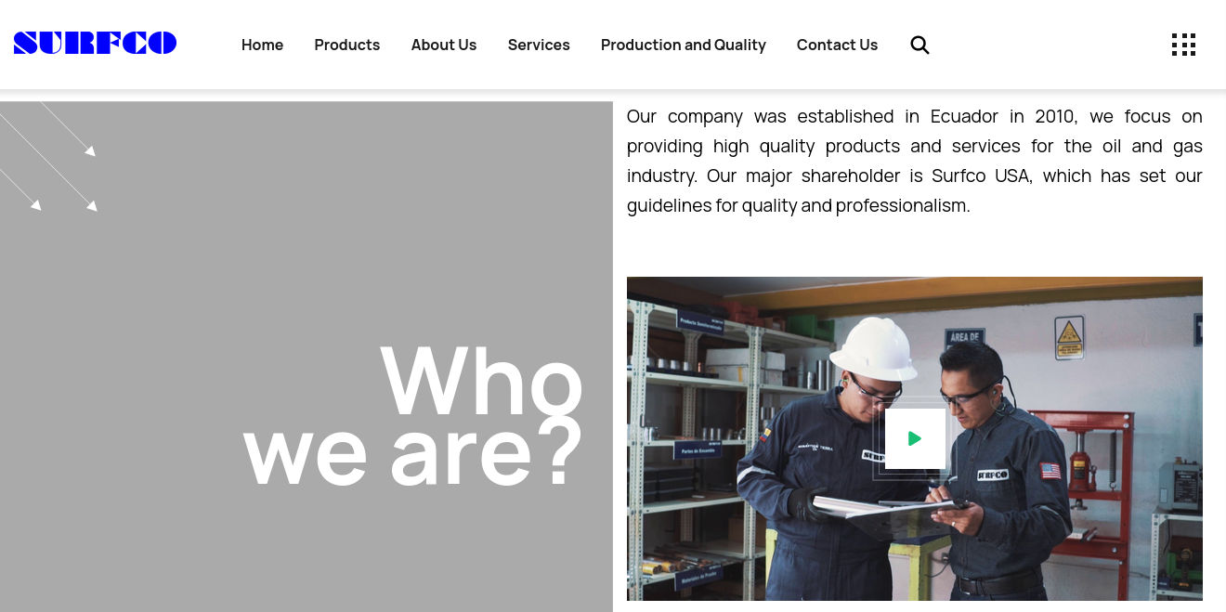Open the nine-dot grid menu
This screenshot has height=612, width=1226.
(1183, 45)
